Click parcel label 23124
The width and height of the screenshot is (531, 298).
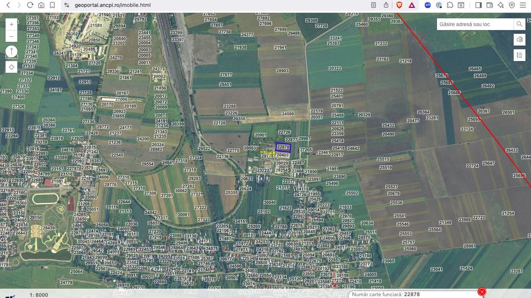click(466, 129)
